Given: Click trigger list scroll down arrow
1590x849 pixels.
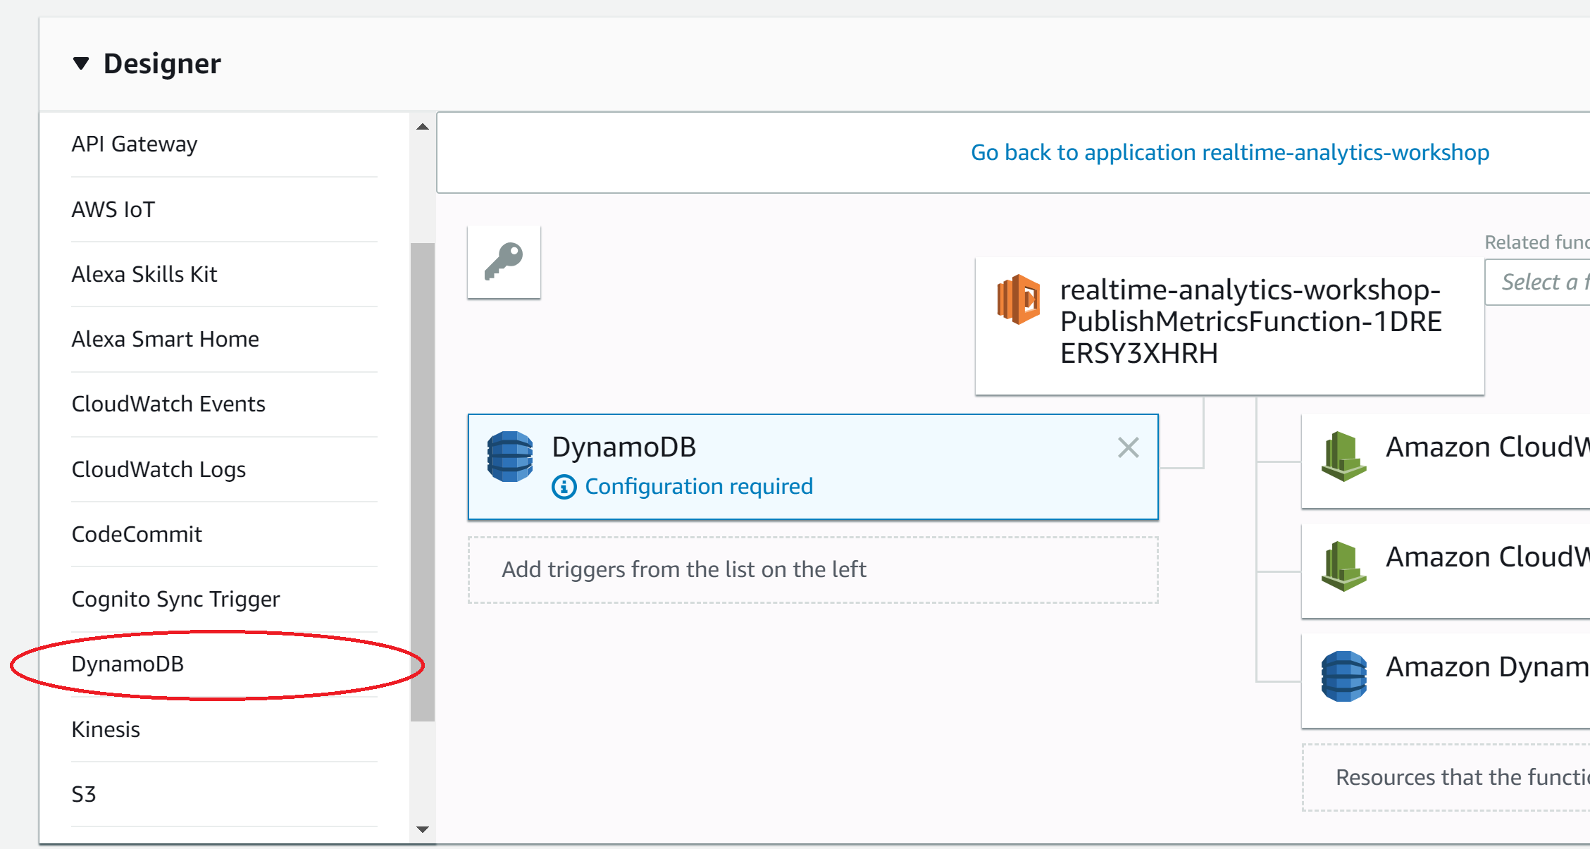Looking at the screenshot, I should click(423, 829).
